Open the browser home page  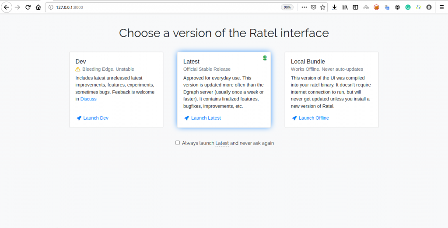(x=38, y=7)
